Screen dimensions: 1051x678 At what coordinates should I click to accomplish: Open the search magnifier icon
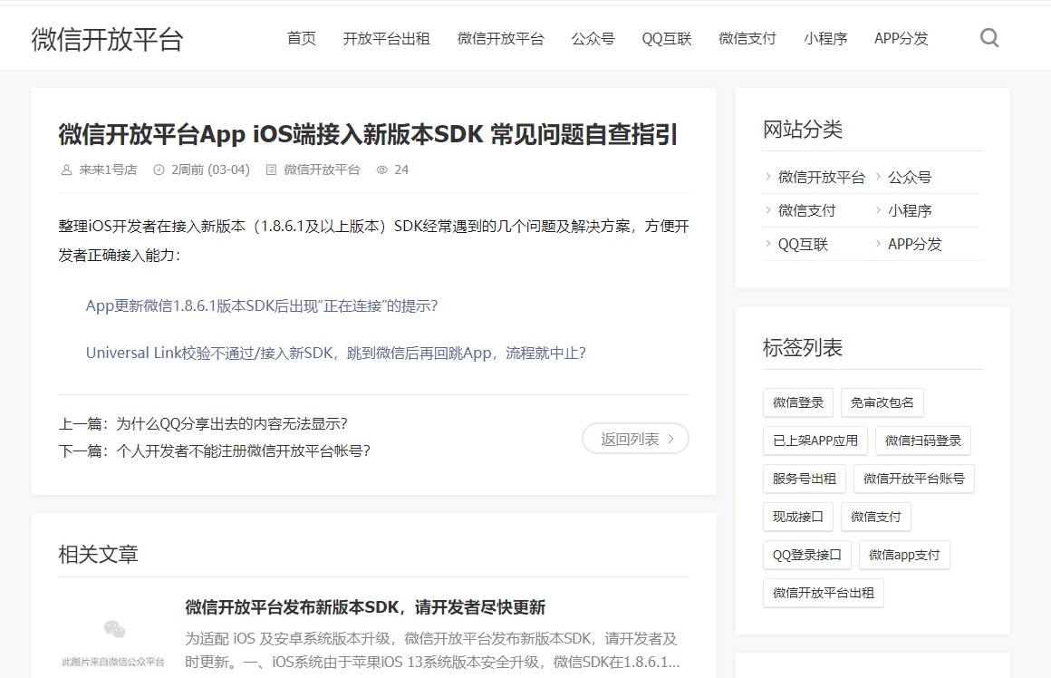pyautogui.click(x=989, y=37)
